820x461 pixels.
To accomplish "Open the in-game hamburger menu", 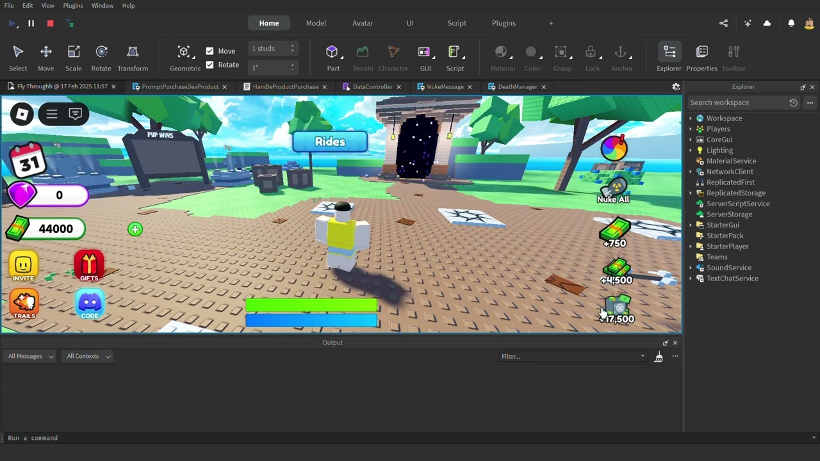I will pyautogui.click(x=52, y=115).
